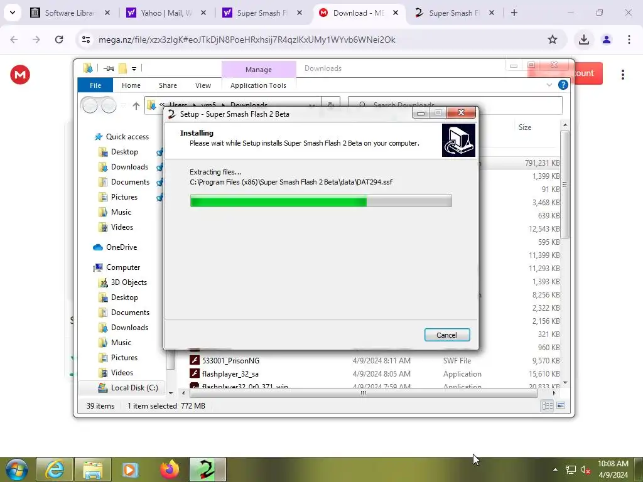Expand the Explorer ribbon chevron
643x482 pixels.
pyautogui.click(x=549, y=85)
